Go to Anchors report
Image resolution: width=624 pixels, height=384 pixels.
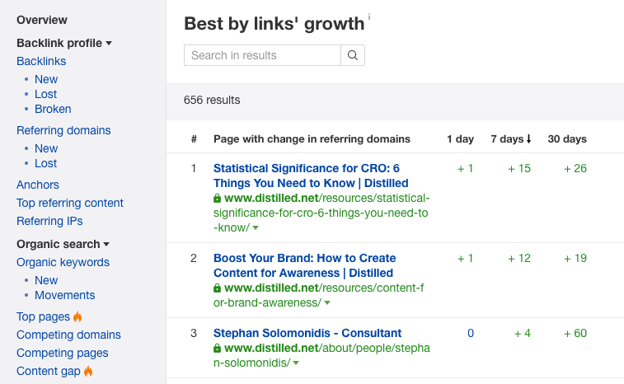pyautogui.click(x=38, y=185)
